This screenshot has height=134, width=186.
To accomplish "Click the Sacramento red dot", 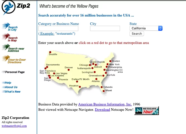I will (47, 67).
